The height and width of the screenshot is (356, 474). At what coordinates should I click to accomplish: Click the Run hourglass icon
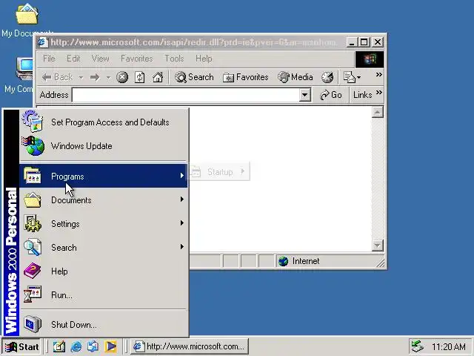tap(33, 294)
